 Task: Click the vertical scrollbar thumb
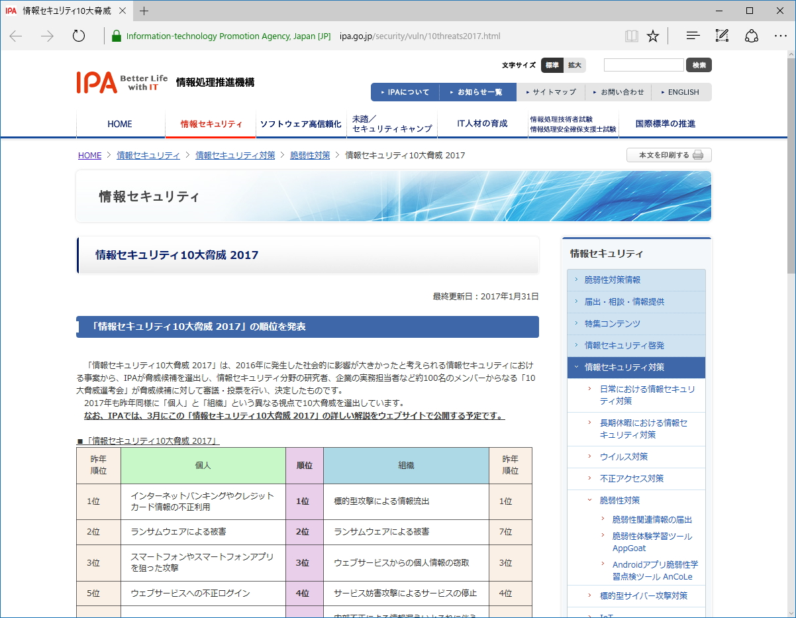click(791, 166)
